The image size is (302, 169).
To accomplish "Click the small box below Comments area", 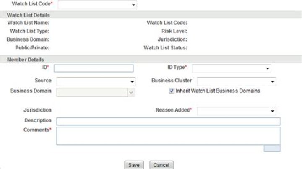I will coord(272,148).
